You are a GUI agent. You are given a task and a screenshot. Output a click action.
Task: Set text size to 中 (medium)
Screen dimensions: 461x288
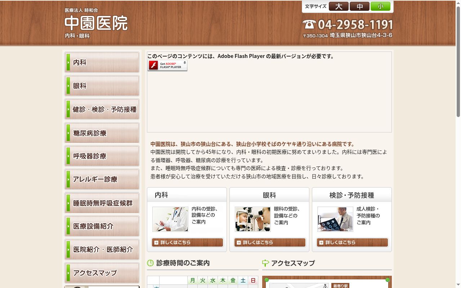pyautogui.click(x=359, y=6)
